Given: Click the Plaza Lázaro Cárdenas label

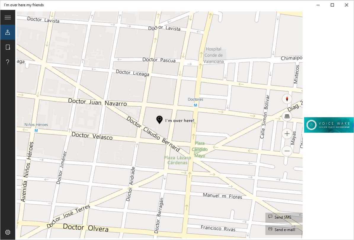Looking at the screenshot, I should [x=177, y=160].
